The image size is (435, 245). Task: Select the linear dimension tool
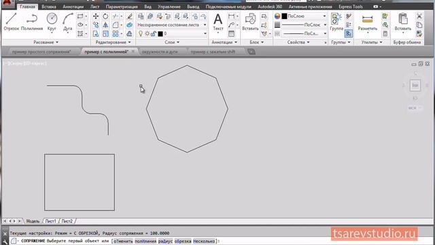231,16
